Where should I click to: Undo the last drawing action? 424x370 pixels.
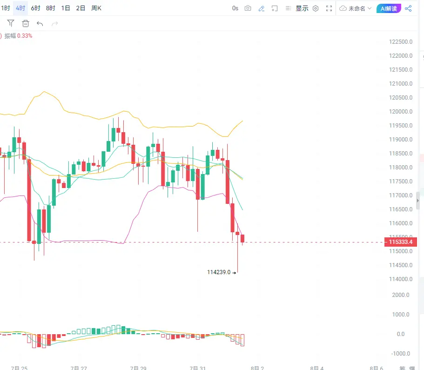pyautogui.click(x=40, y=24)
